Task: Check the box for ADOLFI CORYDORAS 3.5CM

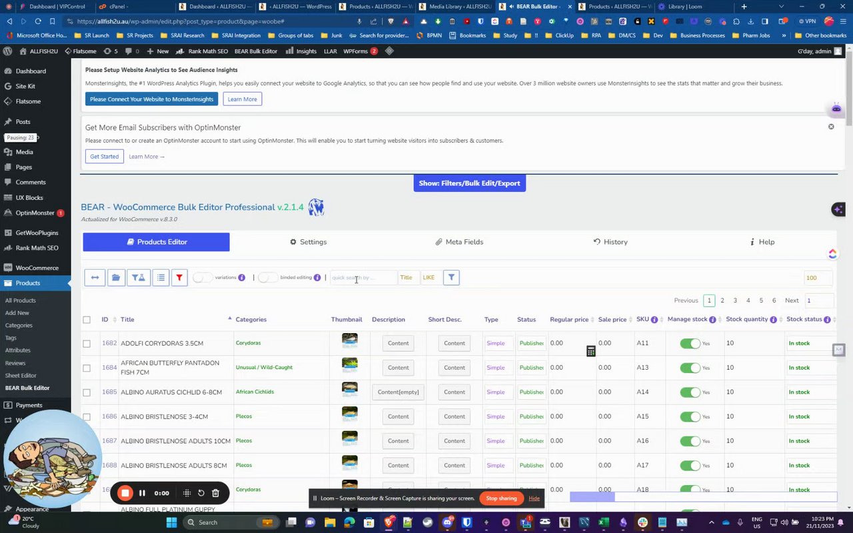Action: (x=87, y=344)
